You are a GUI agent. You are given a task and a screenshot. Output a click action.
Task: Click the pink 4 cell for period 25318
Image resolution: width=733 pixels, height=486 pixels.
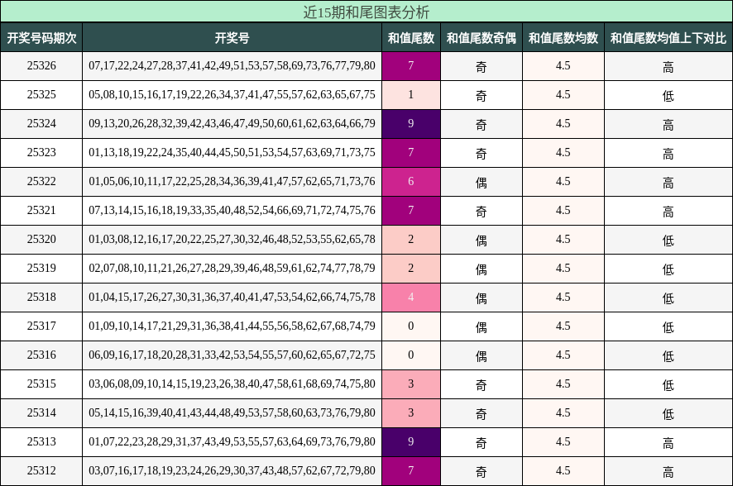pyautogui.click(x=411, y=297)
